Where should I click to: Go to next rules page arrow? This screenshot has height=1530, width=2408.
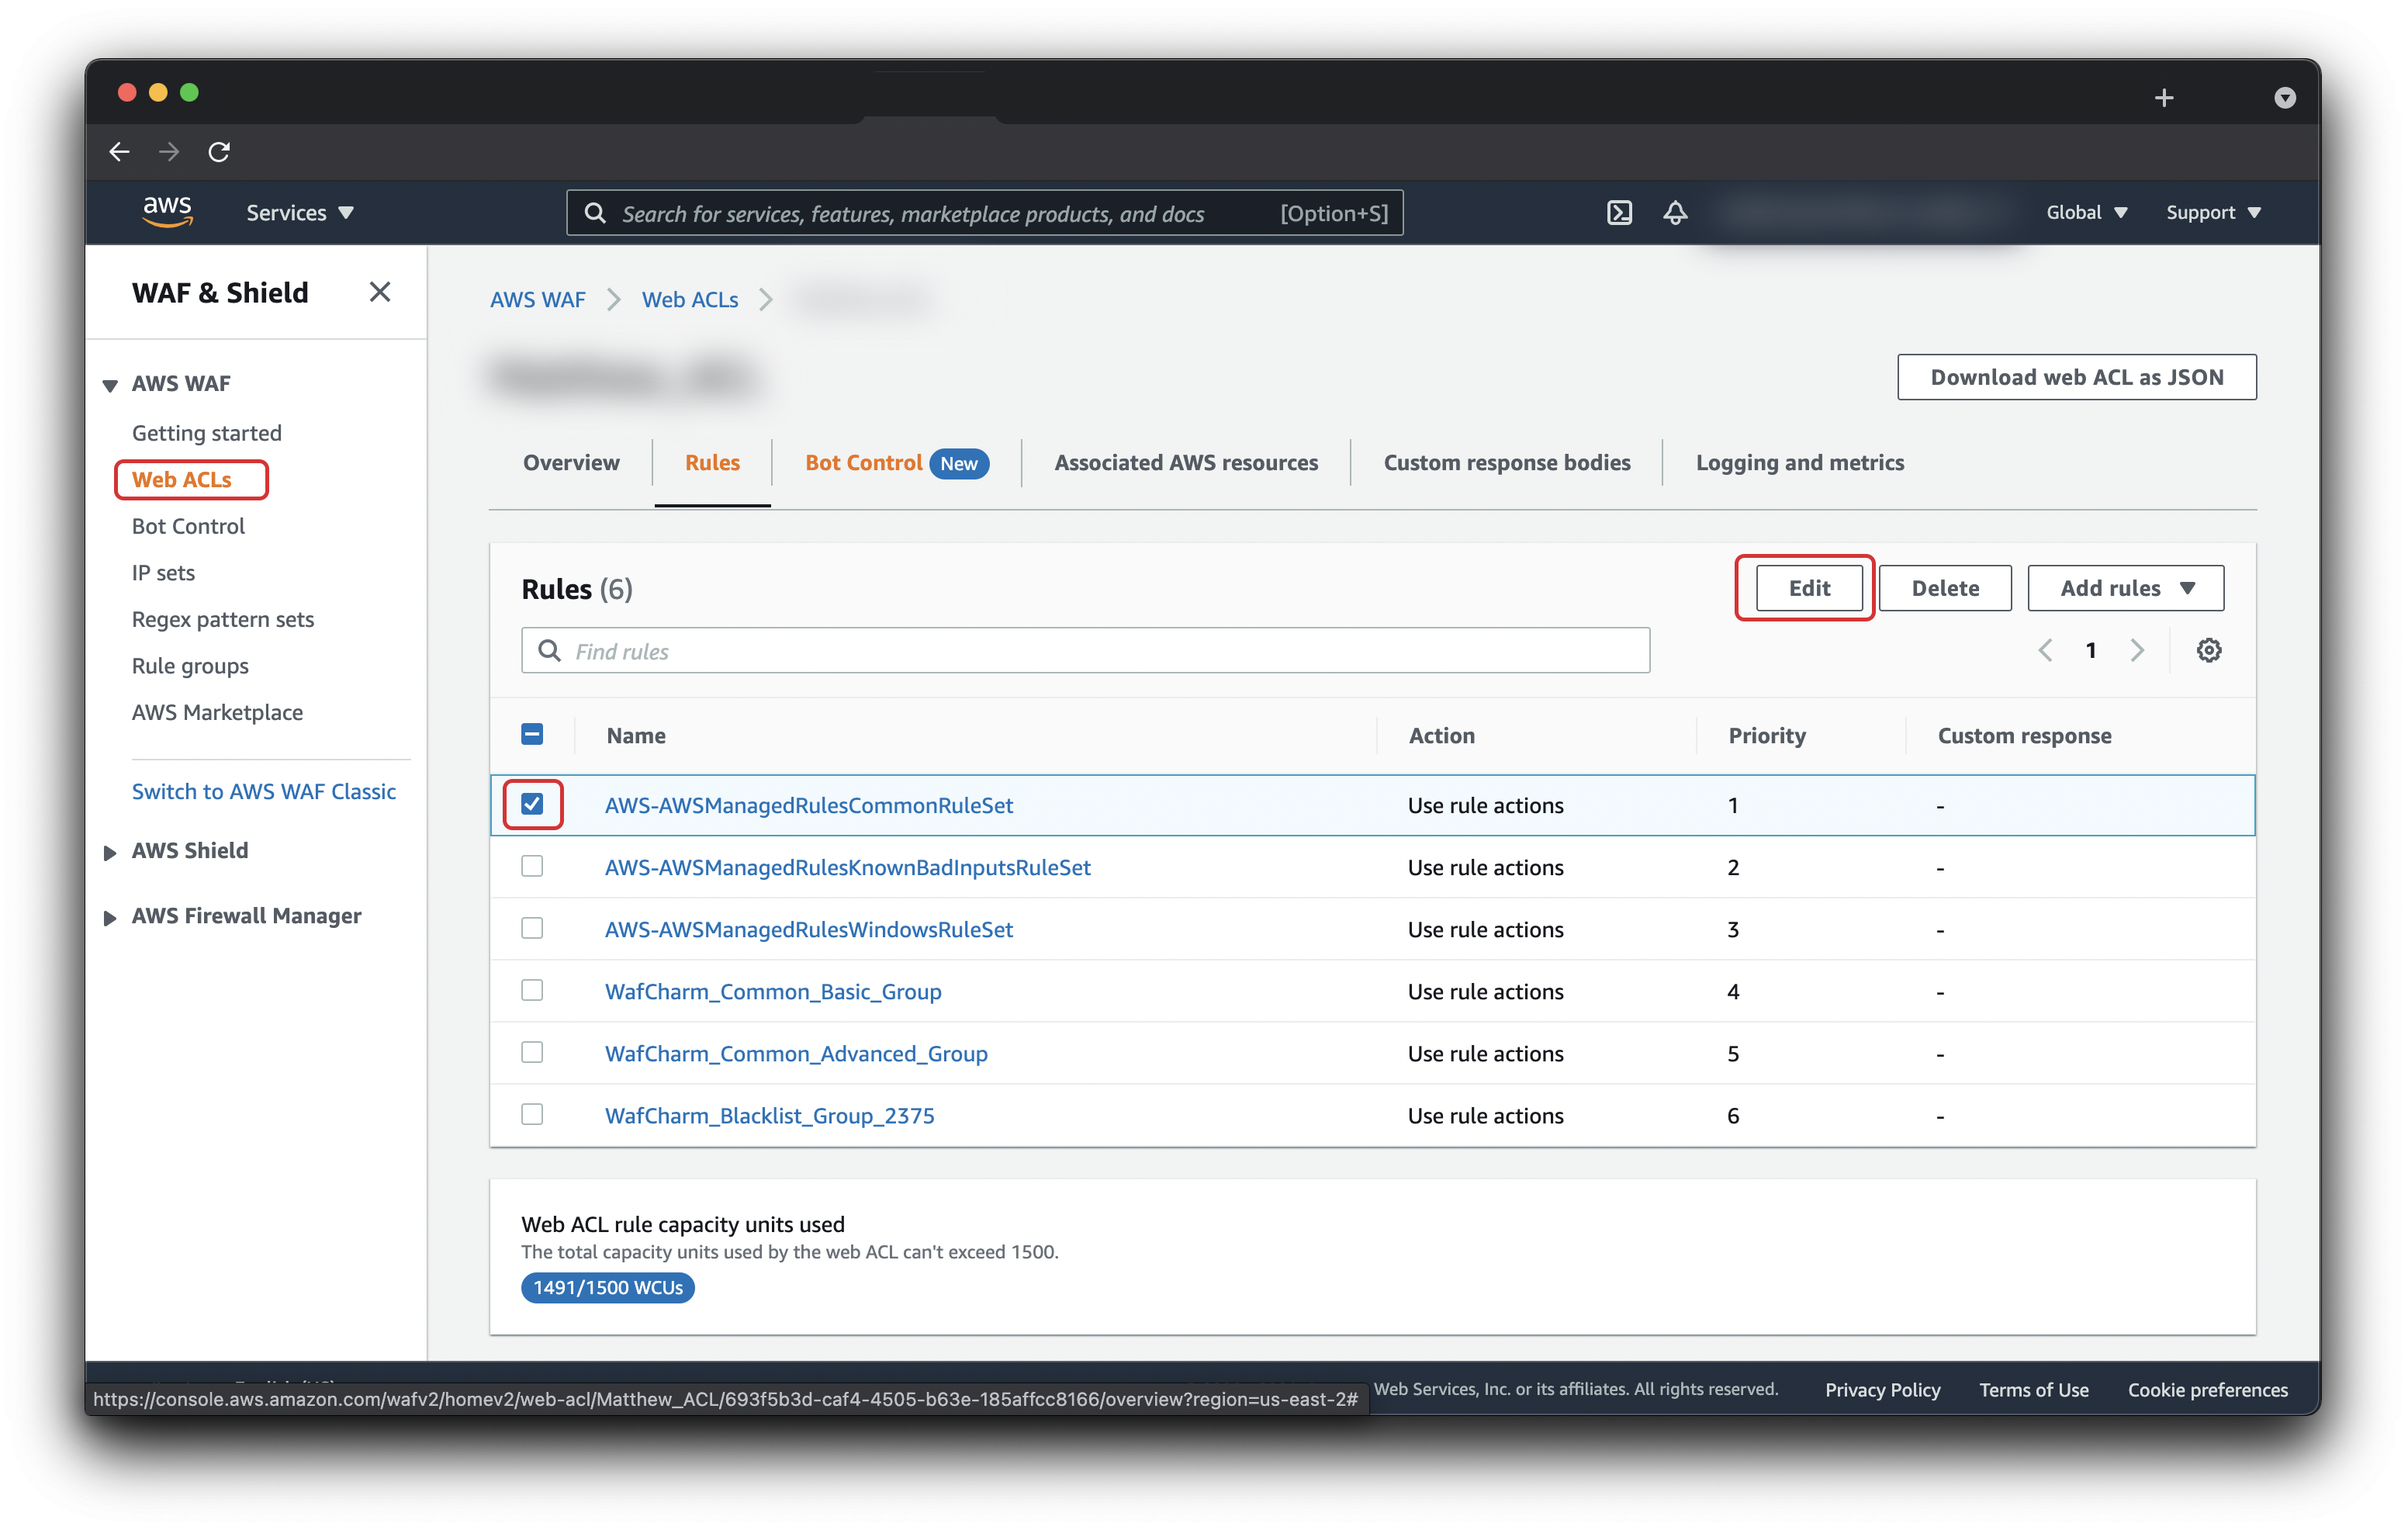[2137, 650]
